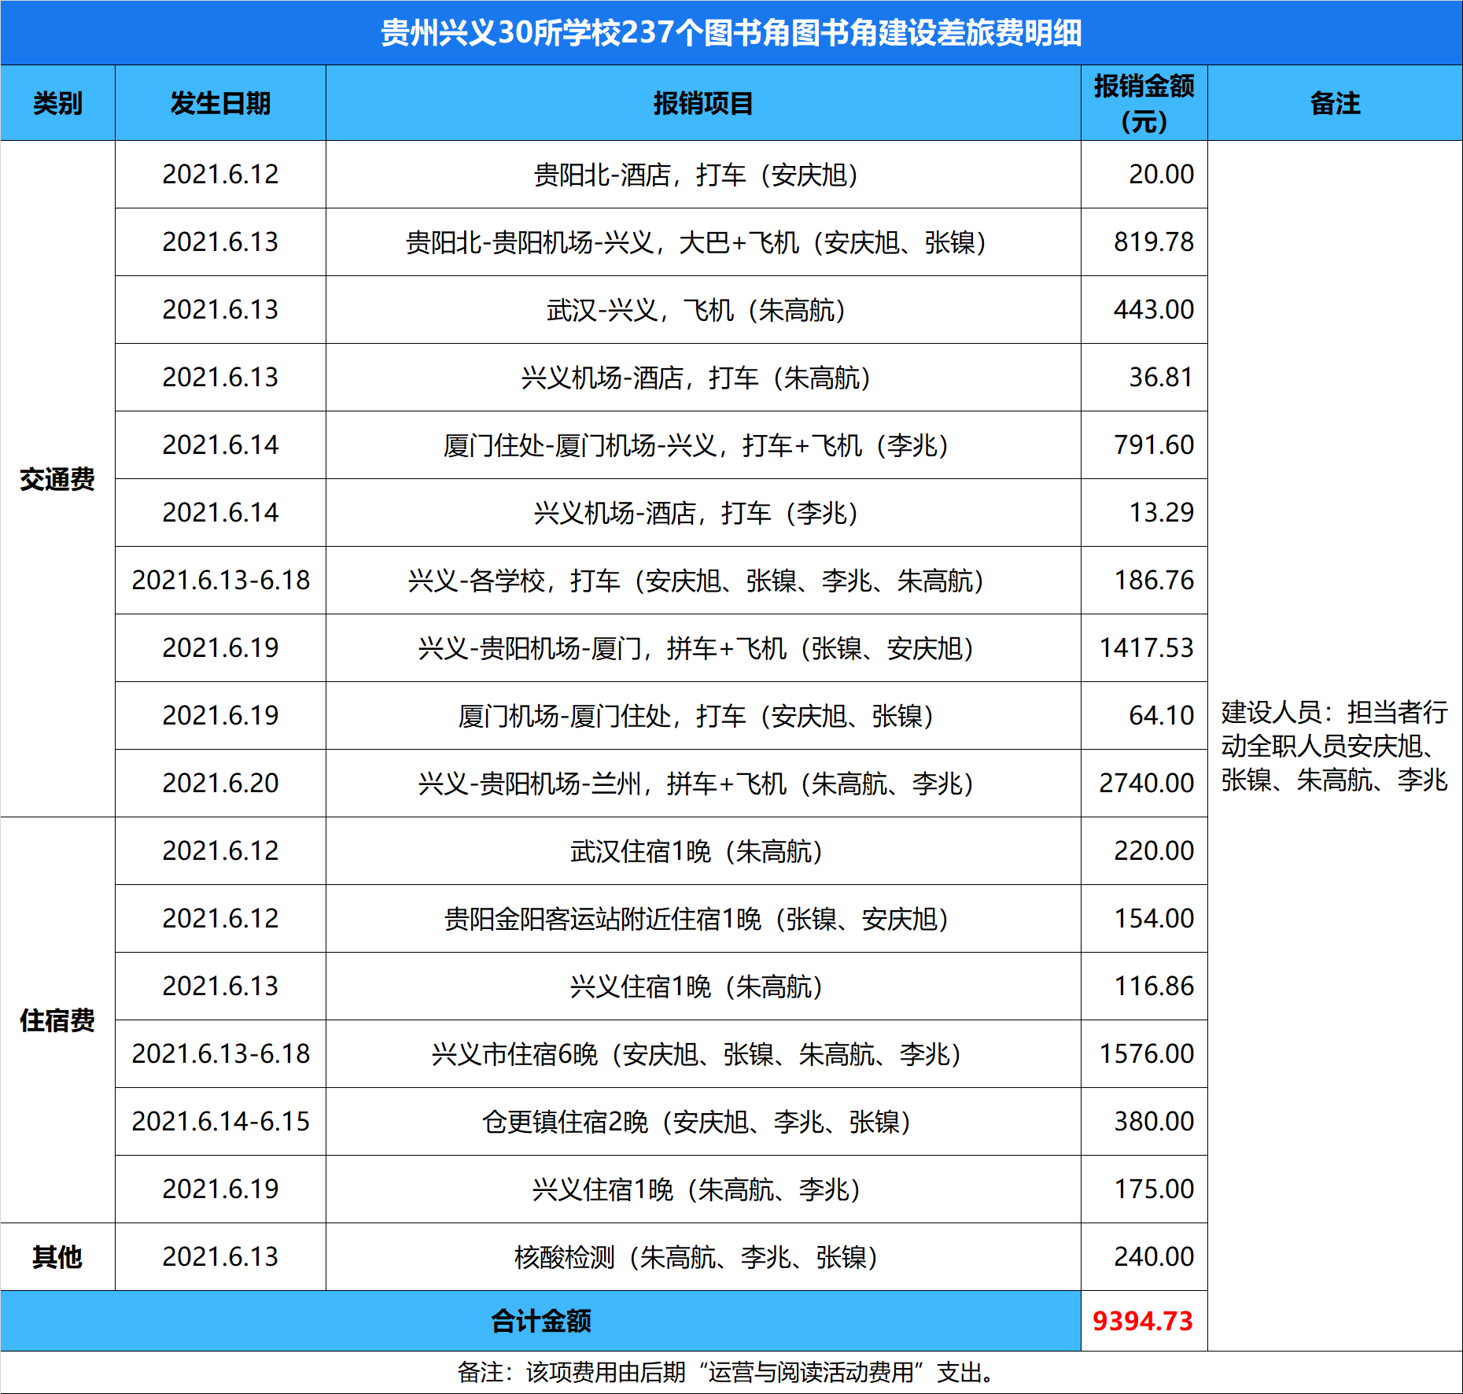The width and height of the screenshot is (1463, 1394).
Task: Click the table title about 贵州兴义 图书角
Action: [x=731, y=33]
